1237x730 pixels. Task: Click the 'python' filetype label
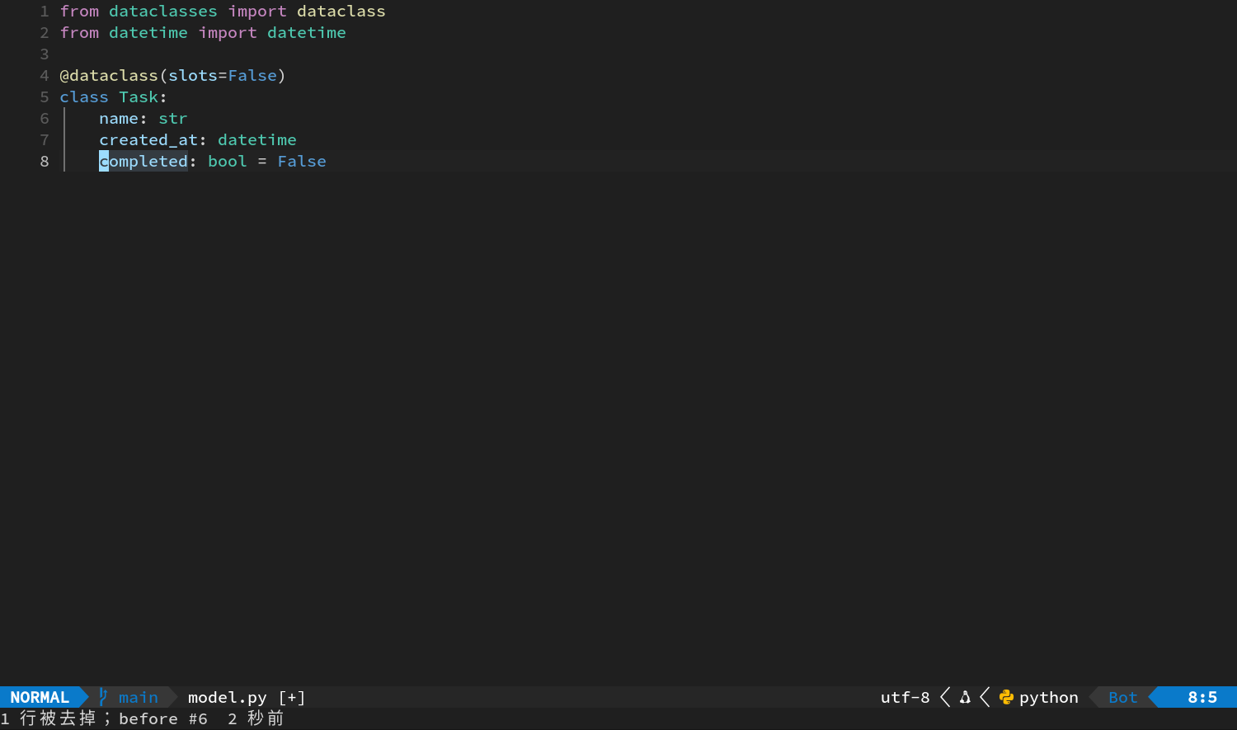tap(1049, 698)
